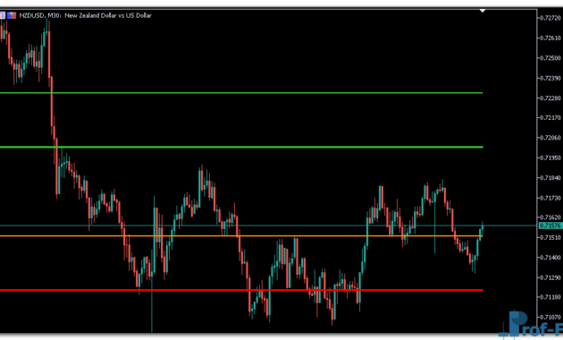563x340 pixels.
Task: Click the 0.72610 price scale label
Action: point(550,38)
